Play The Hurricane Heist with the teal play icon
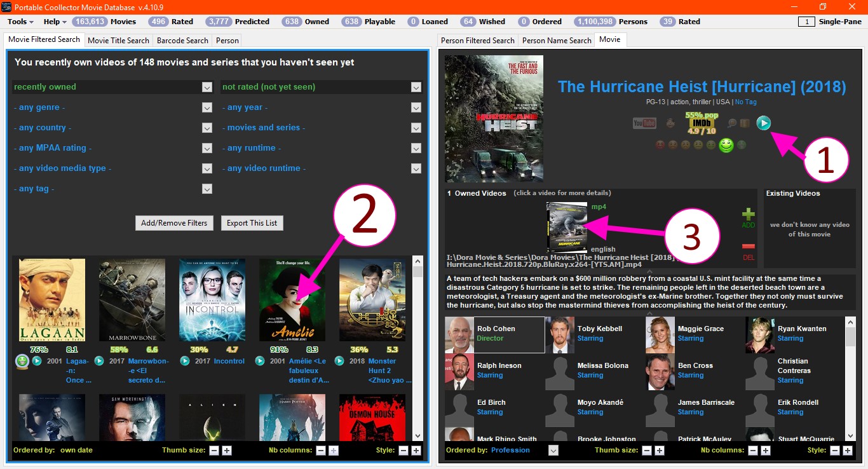 click(764, 123)
